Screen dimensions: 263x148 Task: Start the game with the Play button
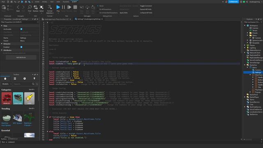pos(58,7)
